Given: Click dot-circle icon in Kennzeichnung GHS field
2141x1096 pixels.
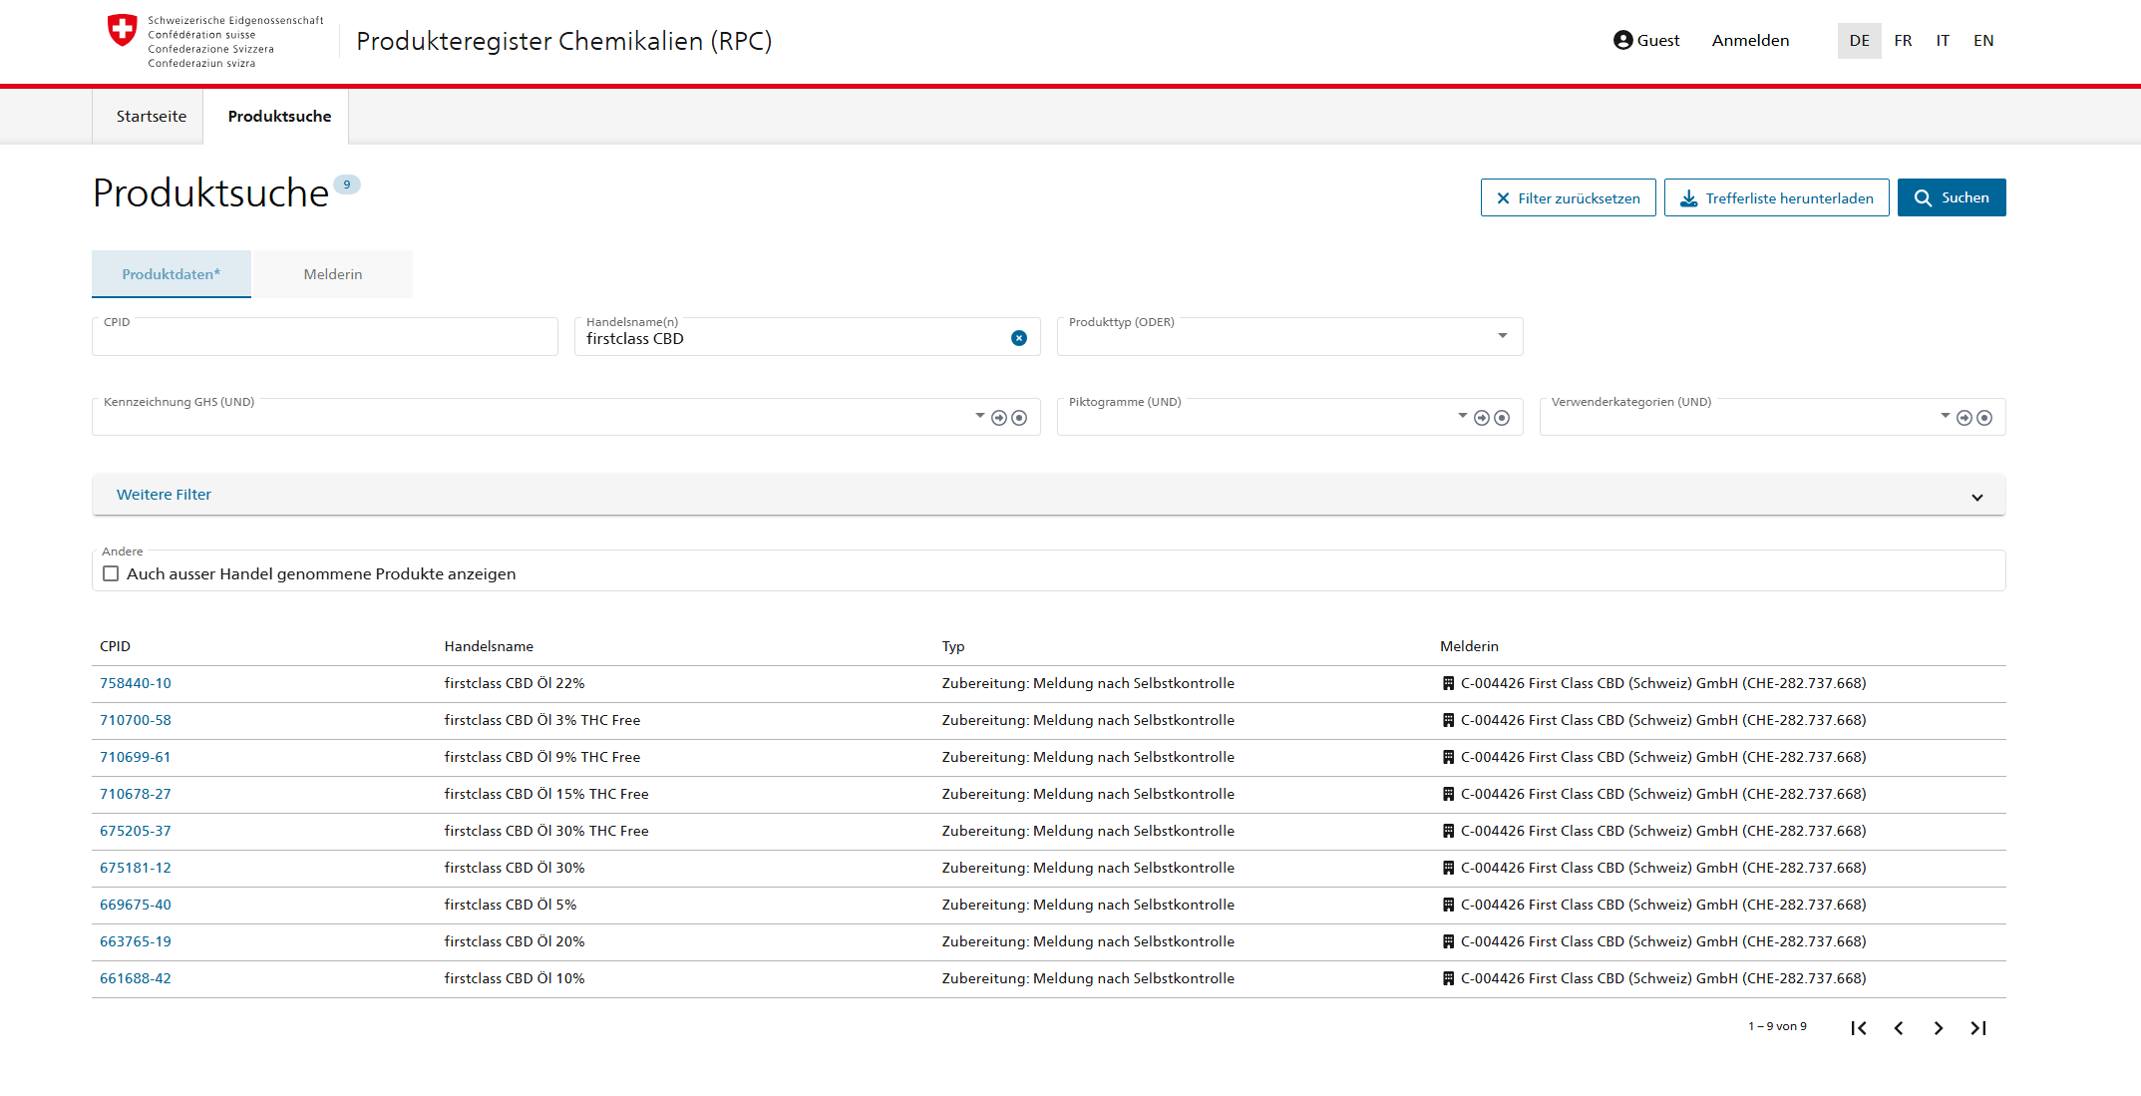Looking at the screenshot, I should (x=1018, y=418).
